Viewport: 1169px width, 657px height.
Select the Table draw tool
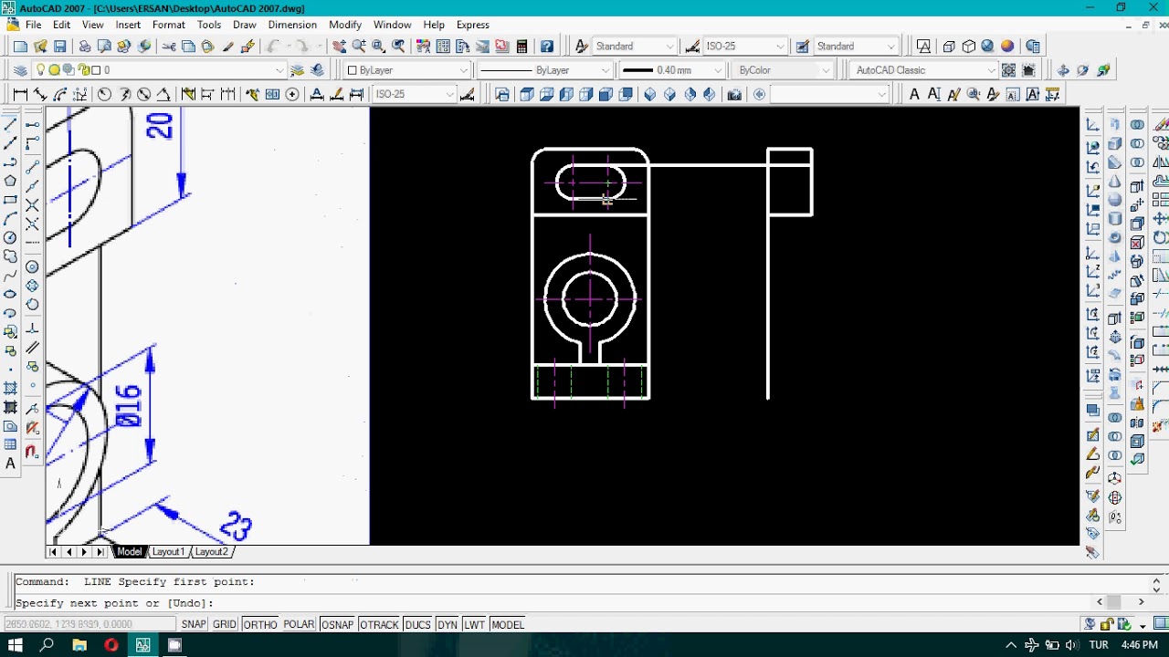pos(11,444)
